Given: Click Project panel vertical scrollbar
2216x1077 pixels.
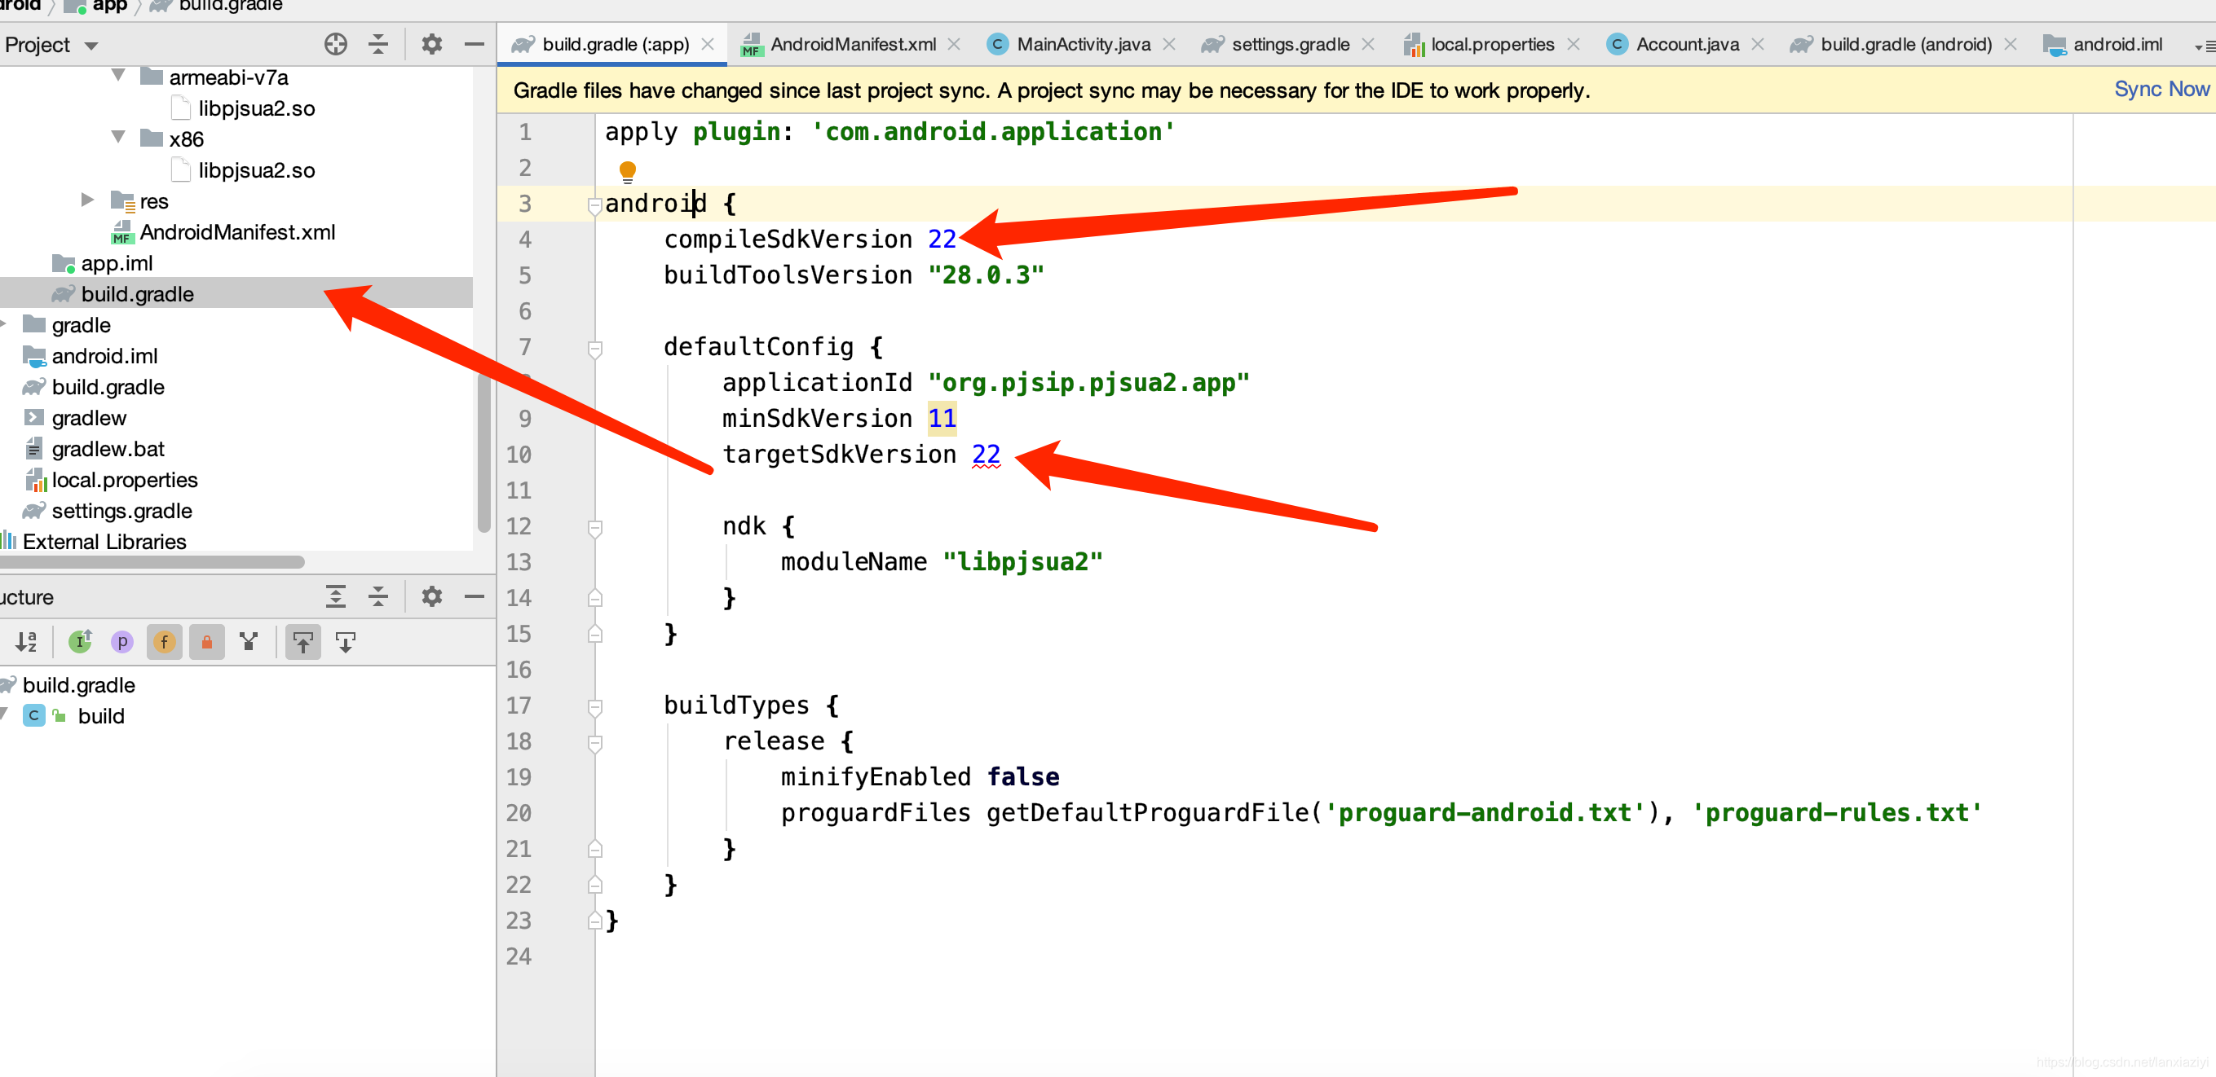Looking at the screenshot, I should click(483, 453).
